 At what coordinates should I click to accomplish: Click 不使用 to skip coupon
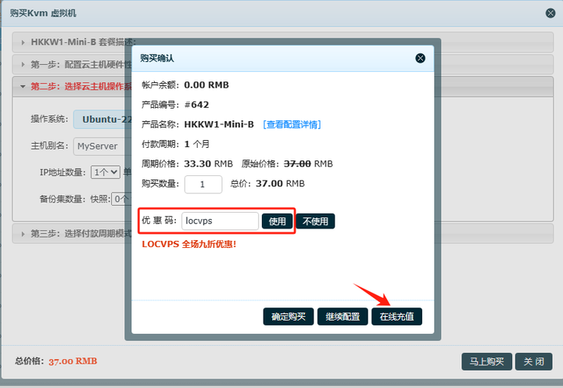click(315, 221)
